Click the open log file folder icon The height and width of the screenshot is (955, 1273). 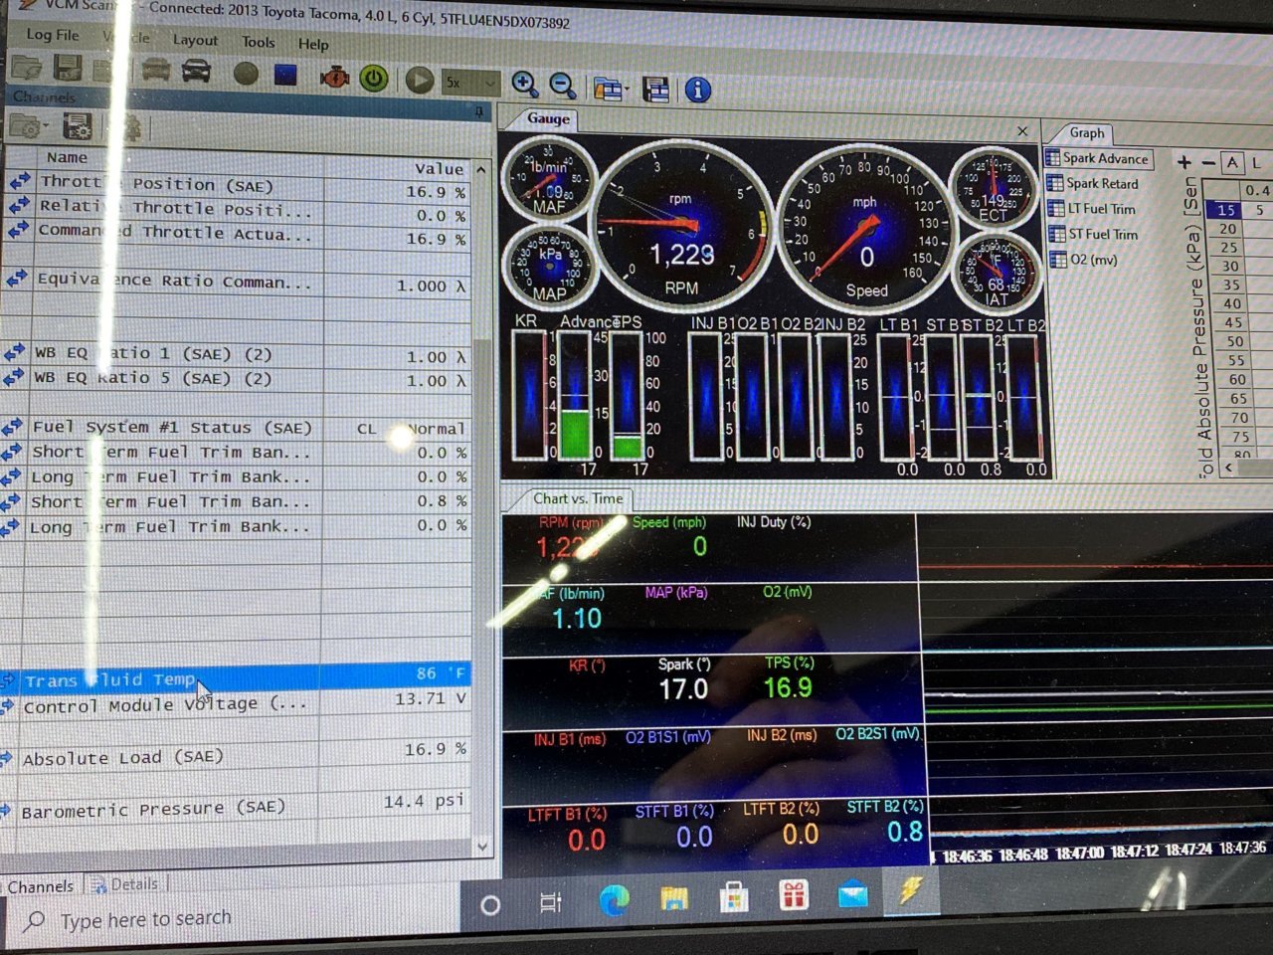click(27, 68)
